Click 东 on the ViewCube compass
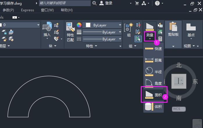203x128 pixels. pos(195,82)
